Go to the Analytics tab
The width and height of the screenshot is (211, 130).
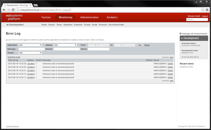tap(112, 17)
